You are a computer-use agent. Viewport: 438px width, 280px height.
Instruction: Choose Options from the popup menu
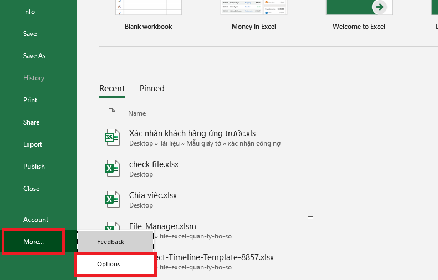click(x=109, y=264)
